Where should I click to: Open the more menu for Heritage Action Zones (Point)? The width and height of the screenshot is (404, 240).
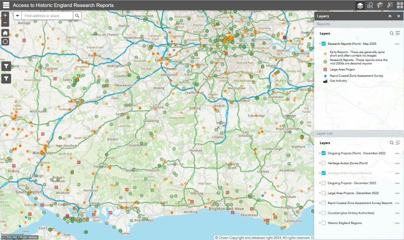click(397, 164)
